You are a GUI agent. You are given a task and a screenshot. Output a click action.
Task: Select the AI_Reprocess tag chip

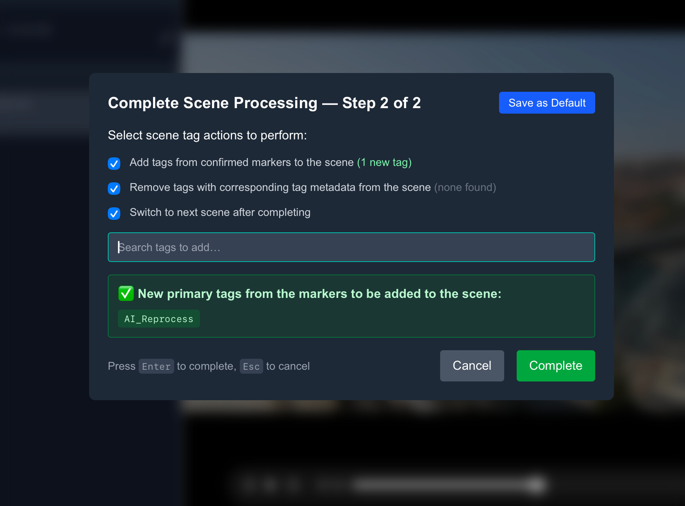159,319
